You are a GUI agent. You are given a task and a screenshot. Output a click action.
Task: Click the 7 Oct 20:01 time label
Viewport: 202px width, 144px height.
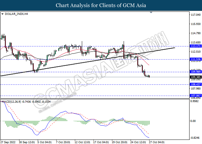(x=63, y=142)
